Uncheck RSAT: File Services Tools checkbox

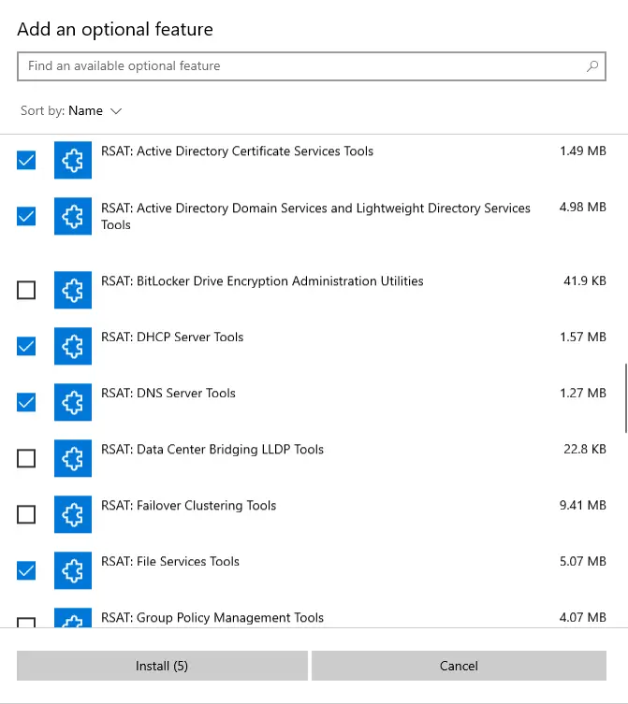26,570
